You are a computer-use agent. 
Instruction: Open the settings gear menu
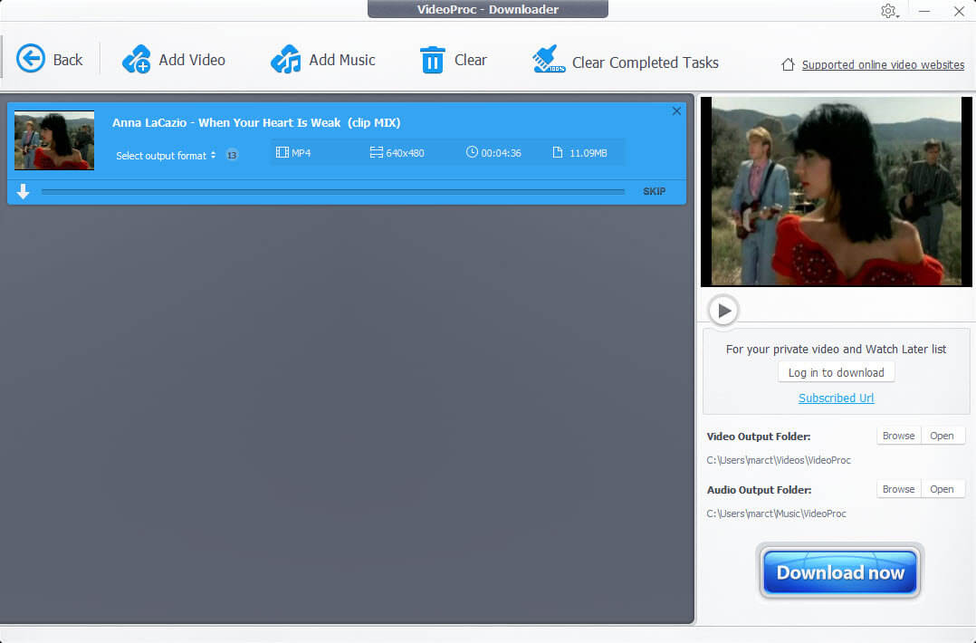click(889, 11)
